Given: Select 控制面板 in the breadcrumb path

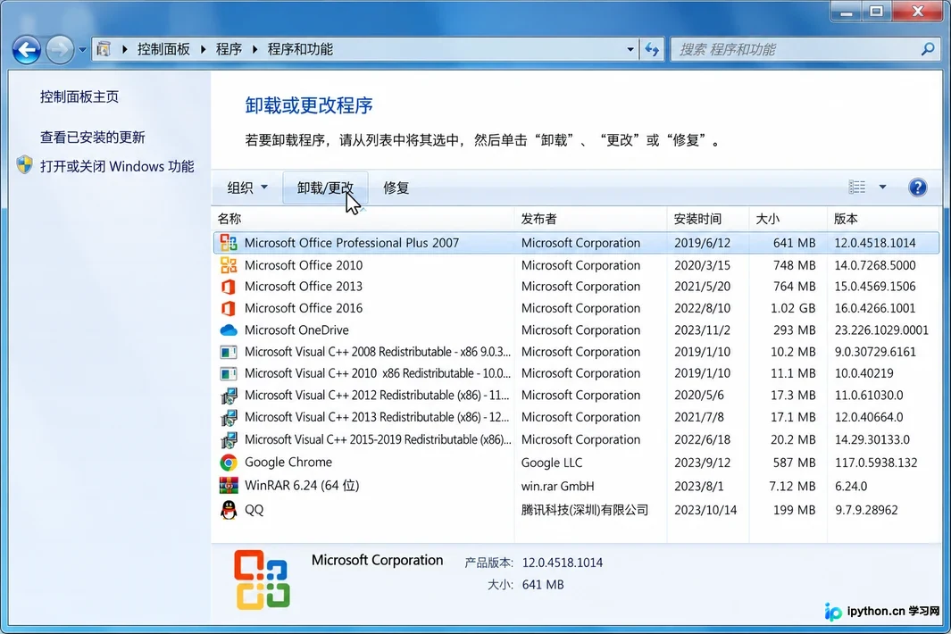Looking at the screenshot, I should point(163,49).
